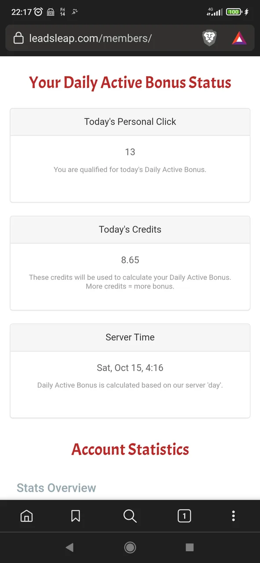Tap the Android recent apps square
Image resolution: width=260 pixels, height=563 pixels.
(190, 547)
